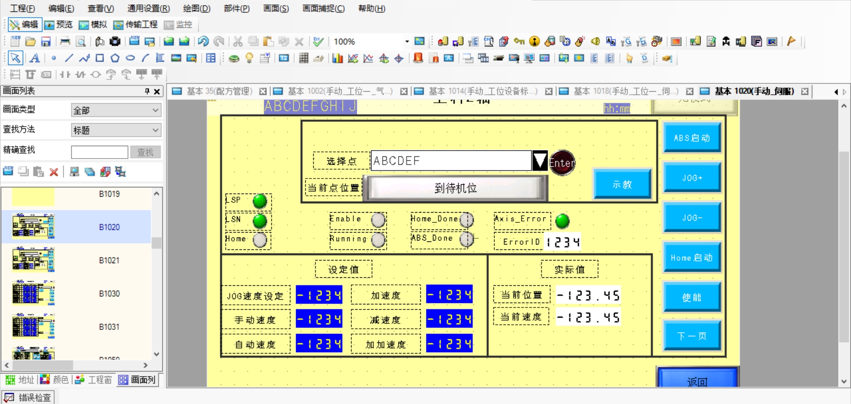Click the screen list down scroll arrow
The image size is (851, 404).
click(156, 354)
